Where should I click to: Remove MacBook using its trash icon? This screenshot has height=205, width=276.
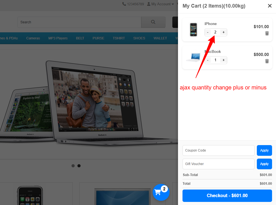267,61
